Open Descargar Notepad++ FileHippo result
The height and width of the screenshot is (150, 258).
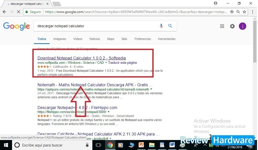click(x=77, y=107)
